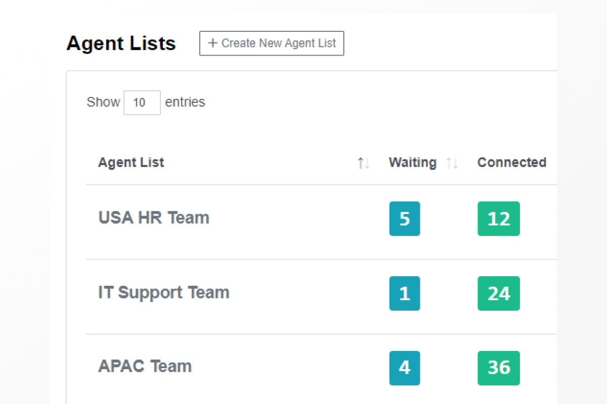
Task: Open the USA HR Team agent list
Action: 154,218
